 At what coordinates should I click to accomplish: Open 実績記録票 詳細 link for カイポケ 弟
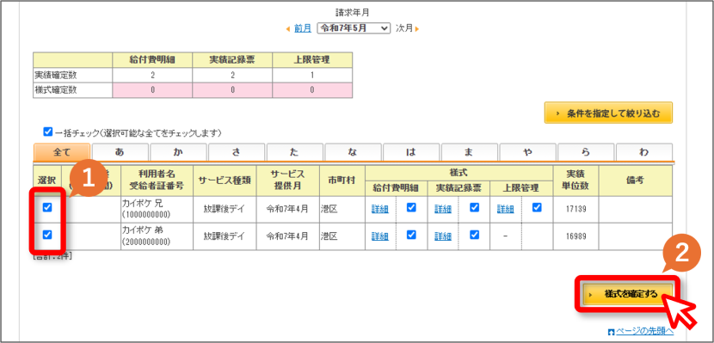coord(443,236)
